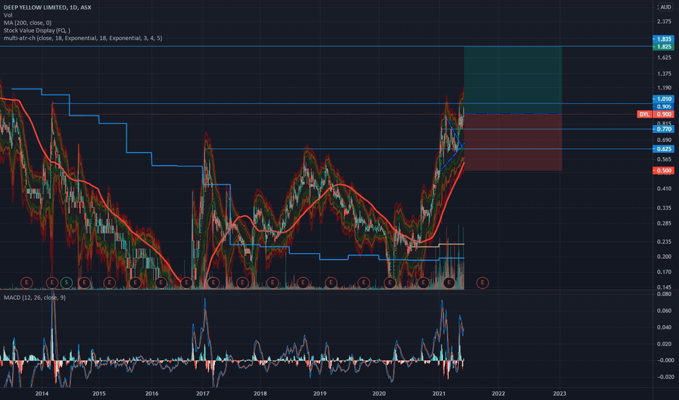Click the 0.500 red stop price label
This screenshot has height=400, width=679.
[x=663, y=170]
